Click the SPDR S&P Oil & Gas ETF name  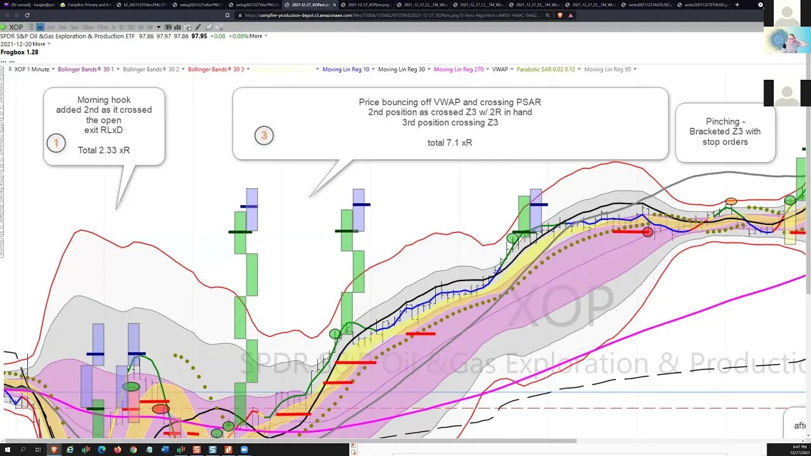pyautogui.click(x=68, y=36)
